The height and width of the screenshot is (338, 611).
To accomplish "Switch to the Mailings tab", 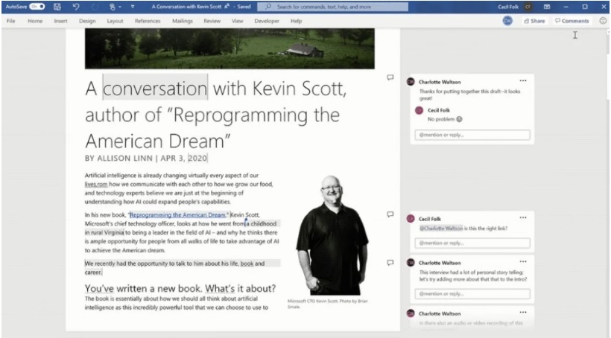I will [x=183, y=21].
